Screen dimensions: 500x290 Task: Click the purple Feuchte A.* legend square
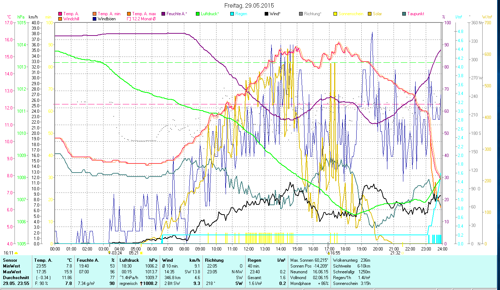(163, 14)
